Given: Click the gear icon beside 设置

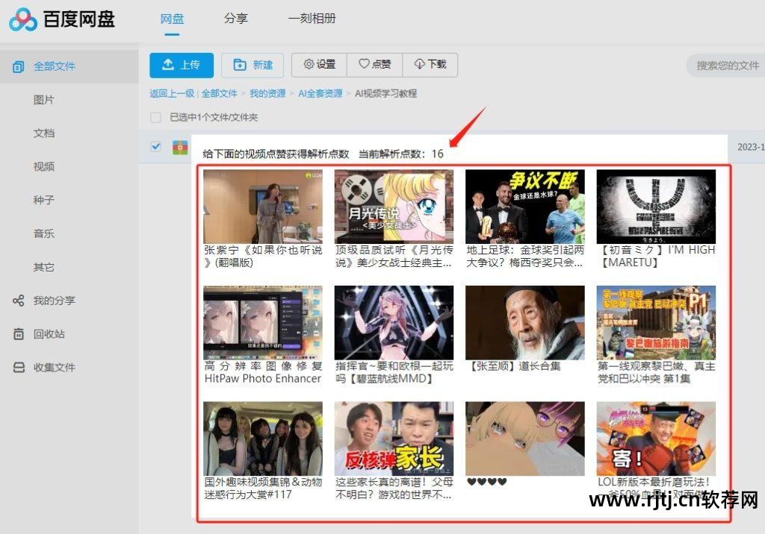Looking at the screenshot, I should pos(309,64).
